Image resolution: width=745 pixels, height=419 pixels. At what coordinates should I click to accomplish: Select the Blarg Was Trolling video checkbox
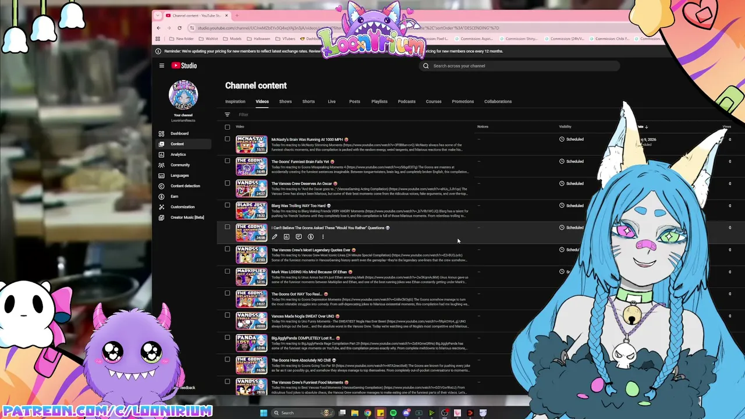(x=228, y=205)
